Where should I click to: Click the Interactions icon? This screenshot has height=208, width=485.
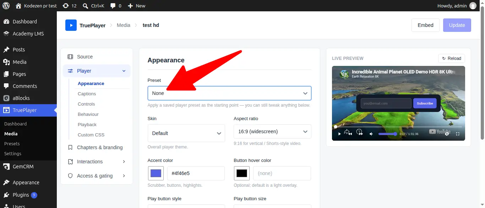tap(70, 162)
